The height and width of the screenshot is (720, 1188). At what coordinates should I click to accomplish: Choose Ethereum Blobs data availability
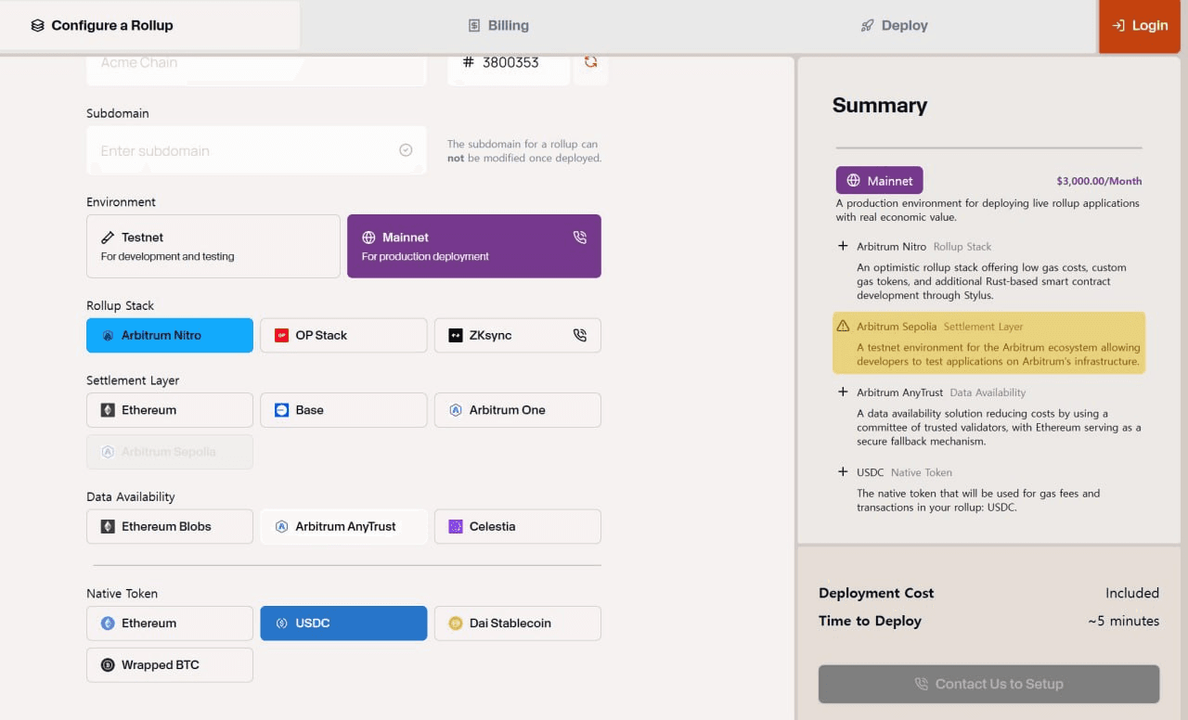[x=170, y=526]
